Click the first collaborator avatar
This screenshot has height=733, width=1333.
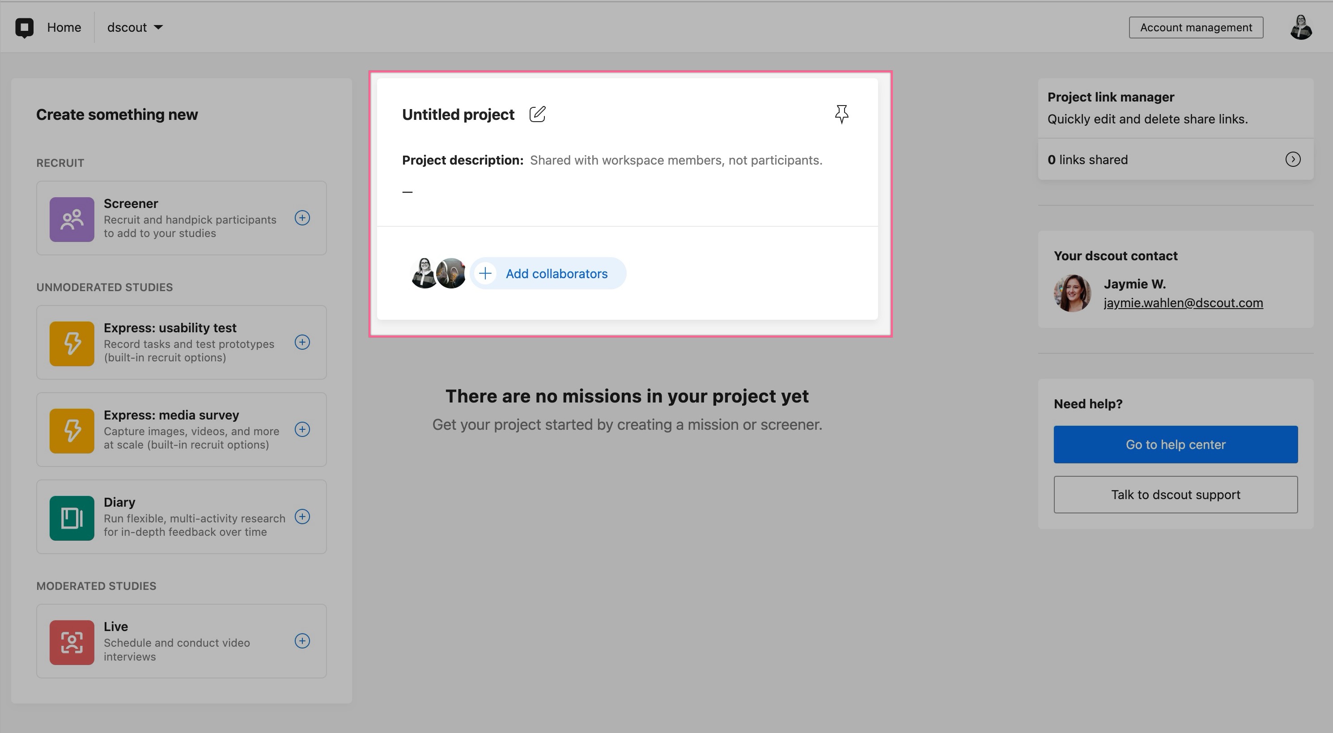tap(424, 273)
